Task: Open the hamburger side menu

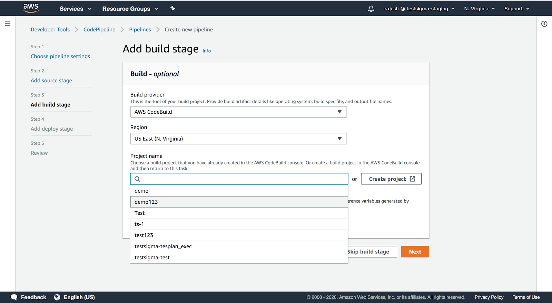Action: (x=8, y=24)
